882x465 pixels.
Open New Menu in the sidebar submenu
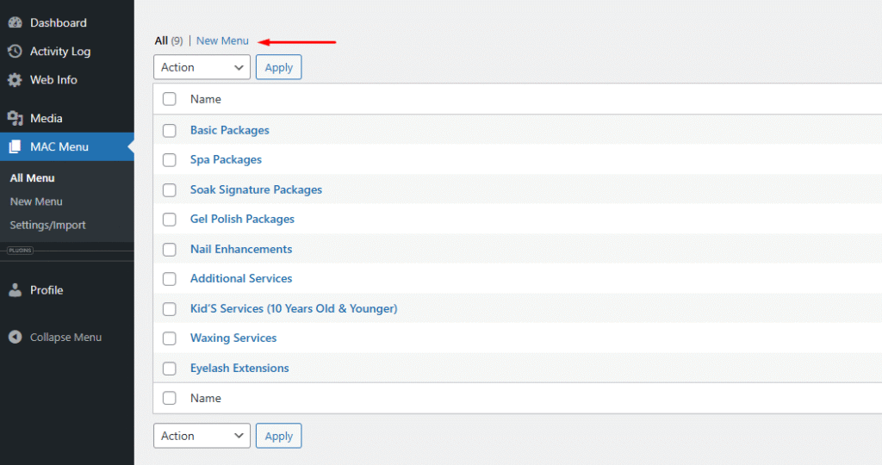pyautogui.click(x=36, y=201)
